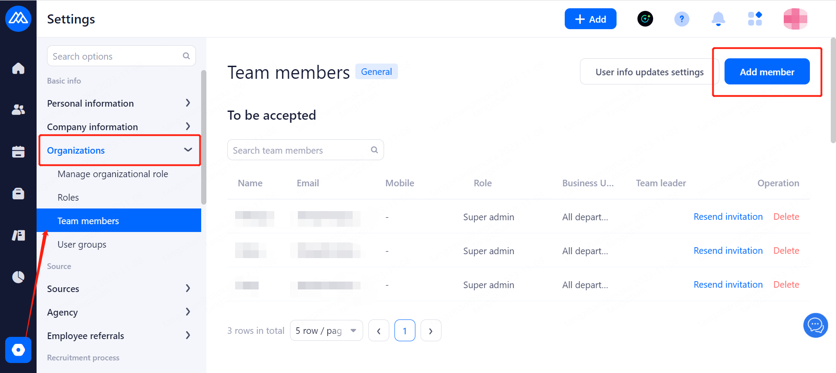Open the chat support bubble icon
The width and height of the screenshot is (836, 373).
(815, 325)
